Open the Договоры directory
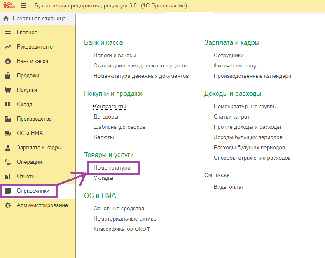Viewport: 325px width, 258px height. click(106, 117)
